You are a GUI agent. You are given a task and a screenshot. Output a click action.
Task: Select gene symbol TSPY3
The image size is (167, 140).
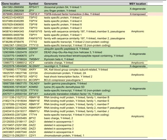[33, 28]
